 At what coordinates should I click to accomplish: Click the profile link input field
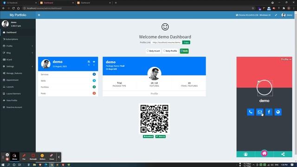coord(167,42)
